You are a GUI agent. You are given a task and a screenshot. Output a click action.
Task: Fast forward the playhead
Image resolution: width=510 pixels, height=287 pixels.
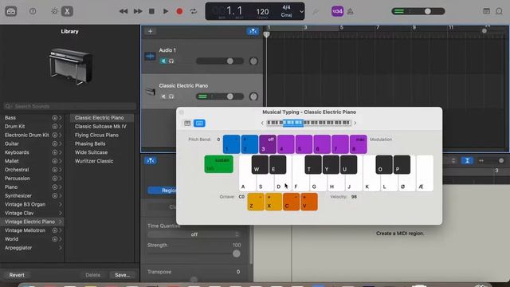tap(138, 11)
